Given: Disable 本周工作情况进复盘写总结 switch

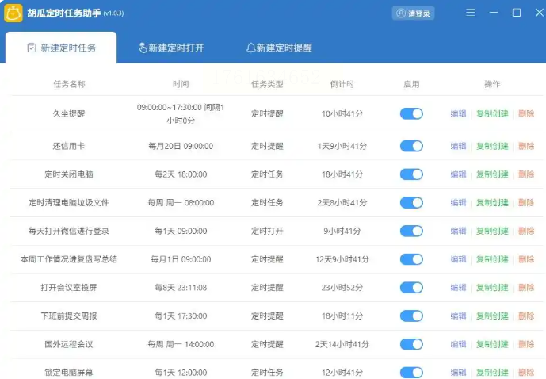Looking at the screenshot, I should 411,259.
